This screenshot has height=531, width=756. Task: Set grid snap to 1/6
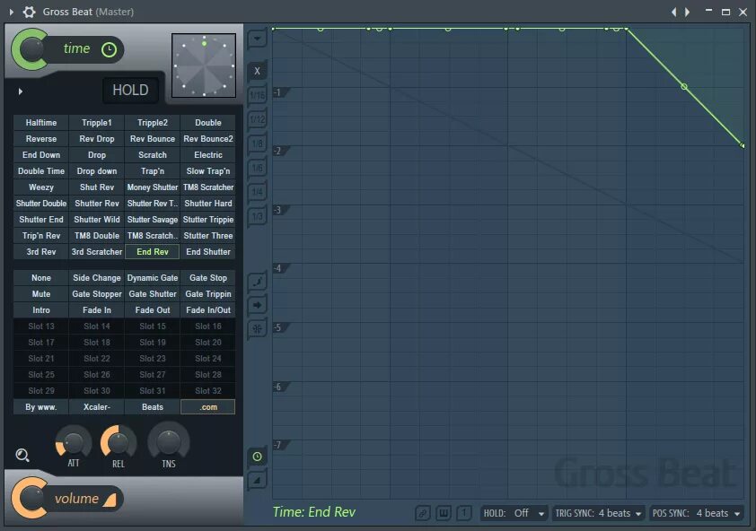(x=257, y=168)
